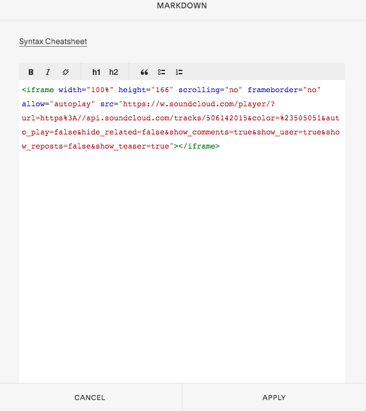
Task: Click the '"166"' height value
Action: tap(162, 90)
